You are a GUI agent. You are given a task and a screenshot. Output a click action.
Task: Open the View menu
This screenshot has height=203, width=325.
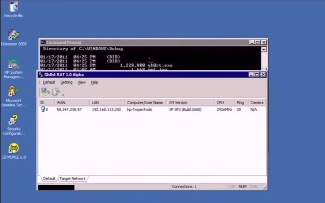click(82, 83)
